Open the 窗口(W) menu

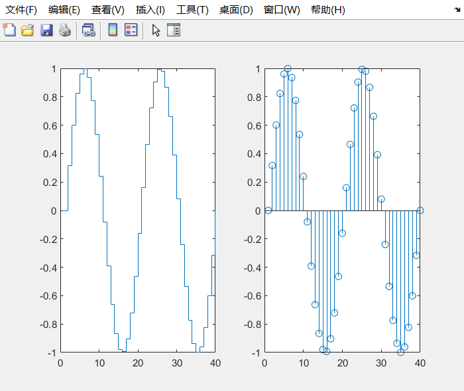[282, 10]
